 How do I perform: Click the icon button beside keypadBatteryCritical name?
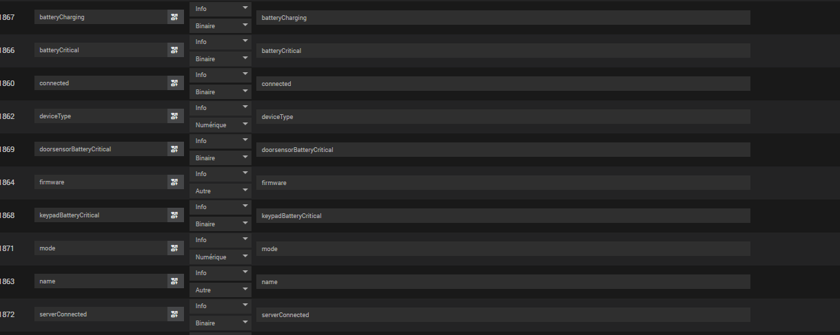coord(175,215)
